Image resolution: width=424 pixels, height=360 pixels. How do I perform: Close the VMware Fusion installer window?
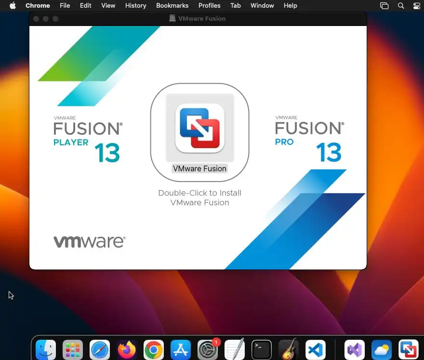(x=36, y=19)
